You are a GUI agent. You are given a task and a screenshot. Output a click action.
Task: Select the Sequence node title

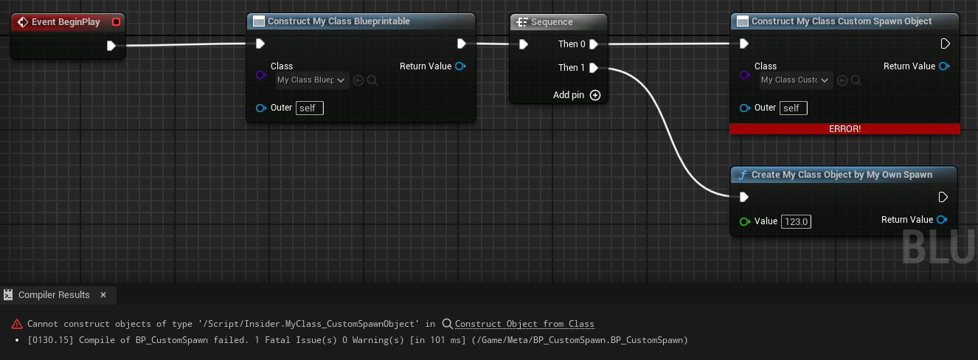point(552,22)
